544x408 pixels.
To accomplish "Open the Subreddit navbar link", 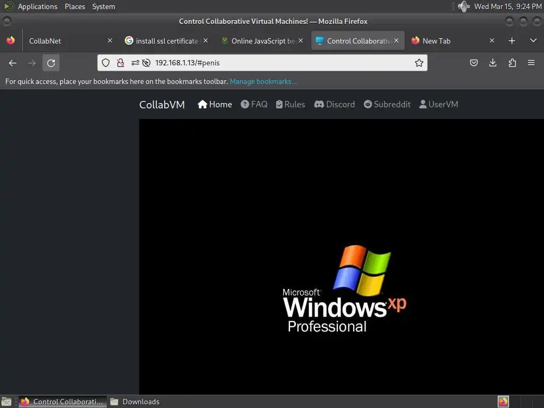I will click(387, 105).
